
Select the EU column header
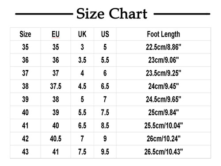click(x=56, y=34)
